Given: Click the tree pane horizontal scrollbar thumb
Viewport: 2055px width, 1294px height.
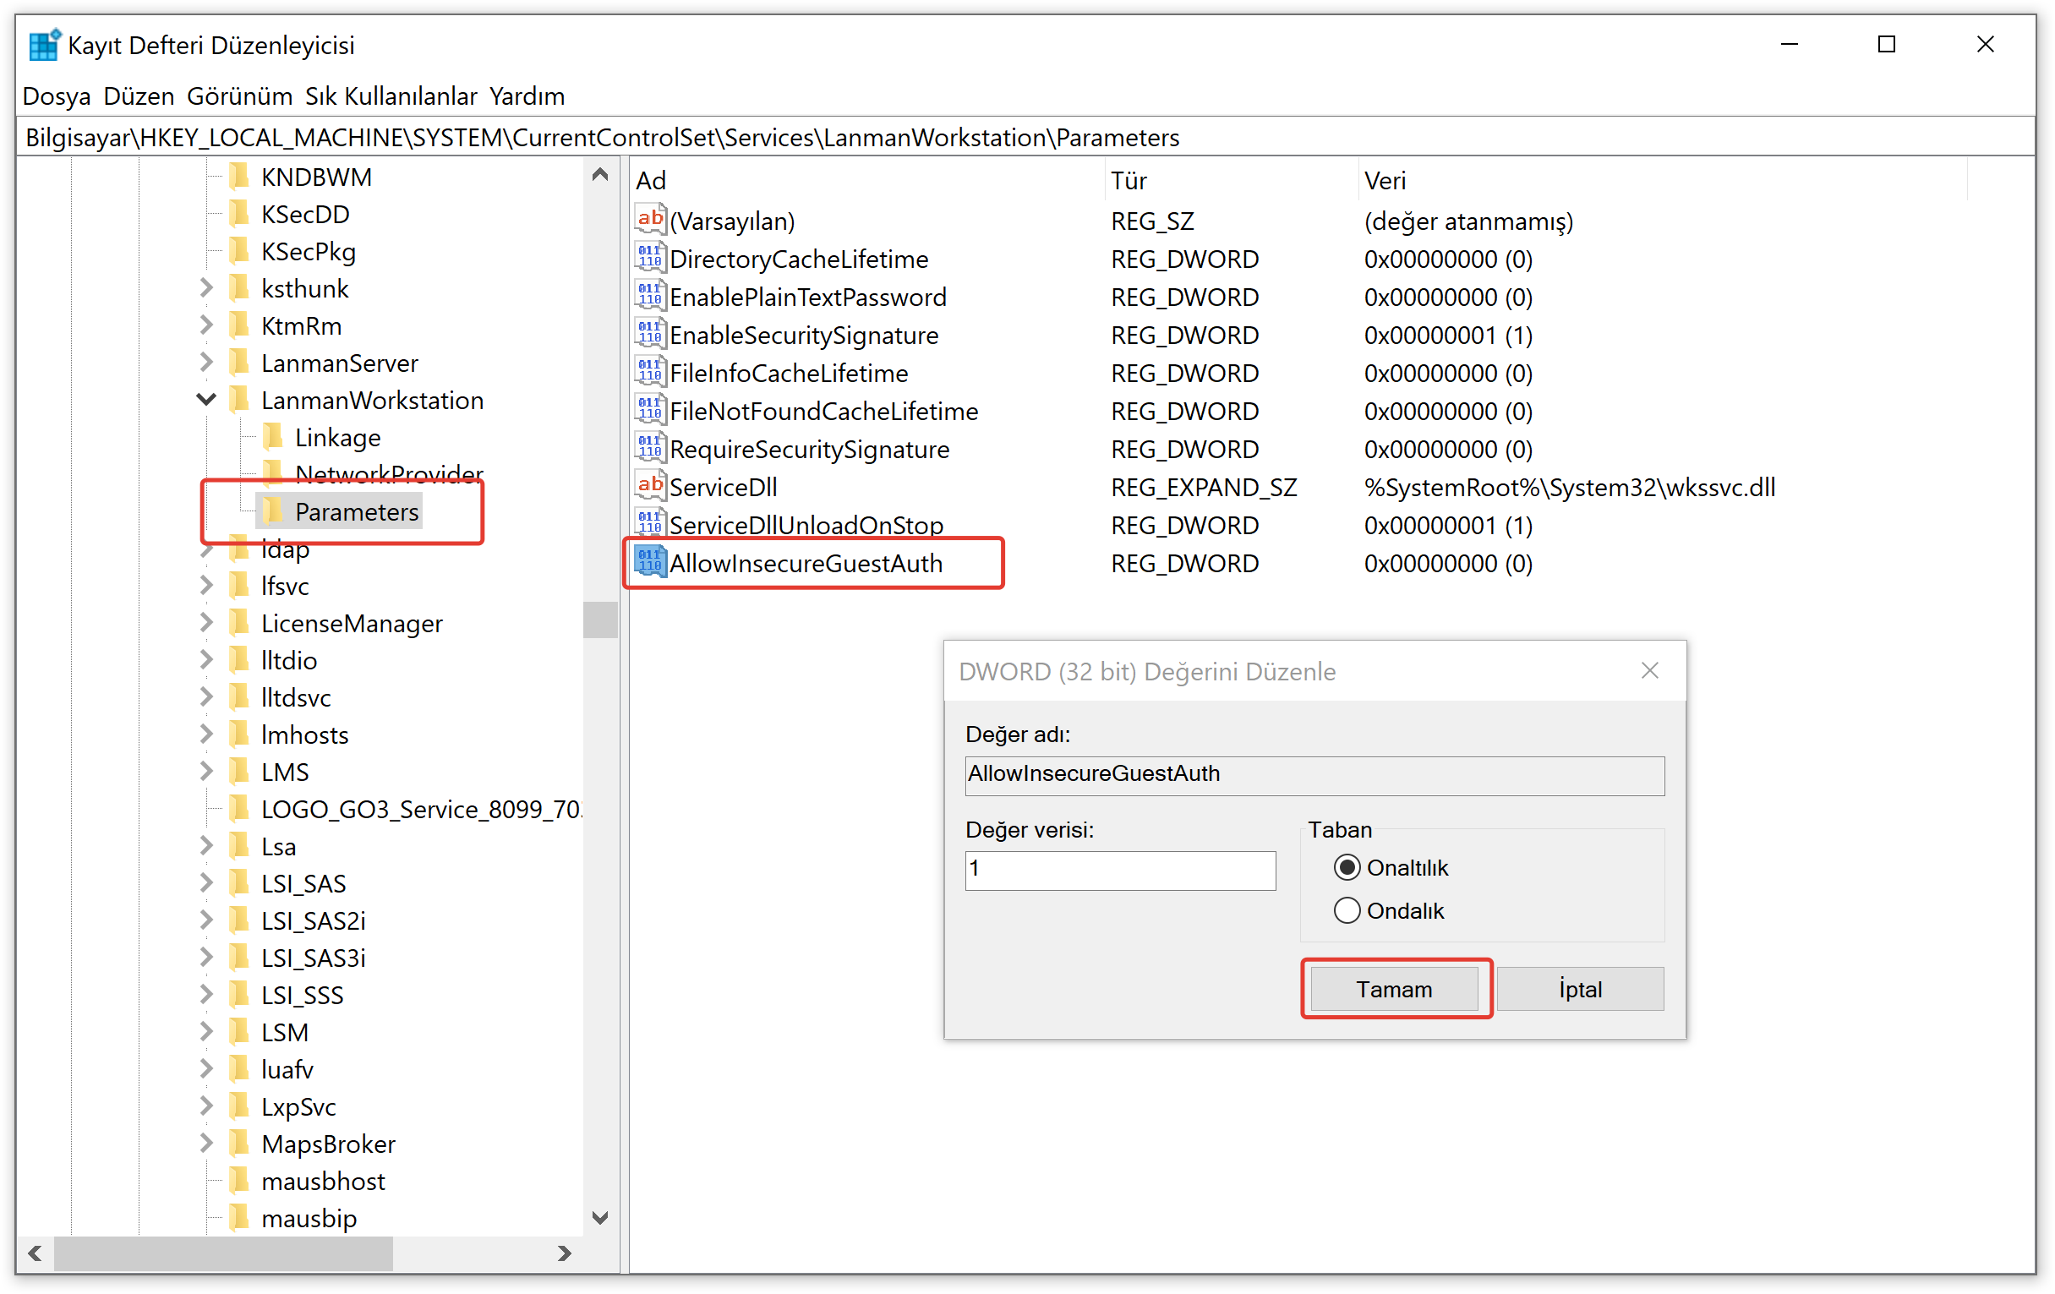Looking at the screenshot, I should (224, 1253).
